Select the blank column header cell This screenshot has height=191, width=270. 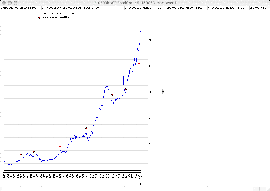click(x=114, y=8)
